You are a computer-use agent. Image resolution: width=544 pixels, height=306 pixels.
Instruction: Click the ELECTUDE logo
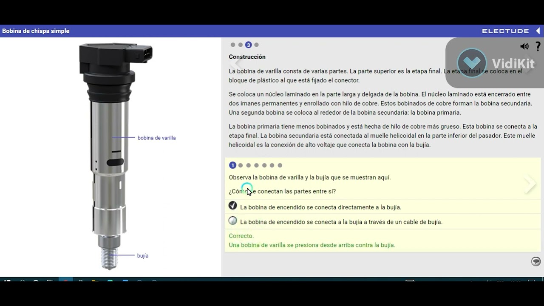pos(505,31)
